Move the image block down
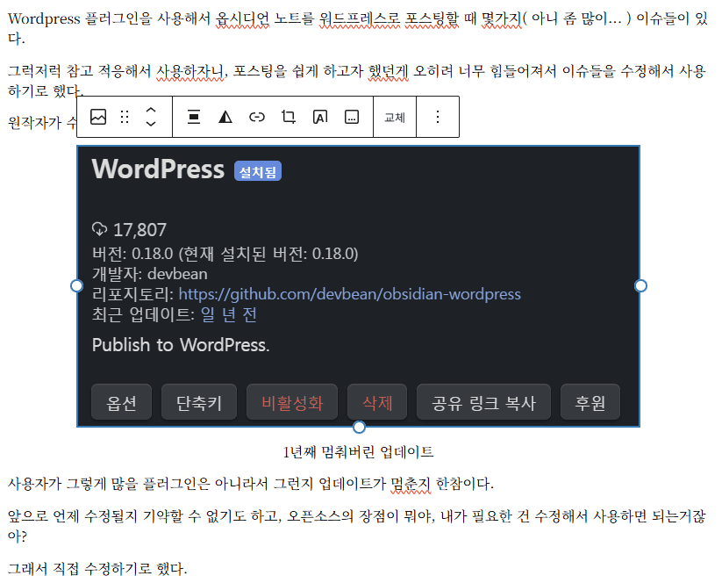This screenshot has height=583, width=722. pyautogui.click(x=151, y=124)
